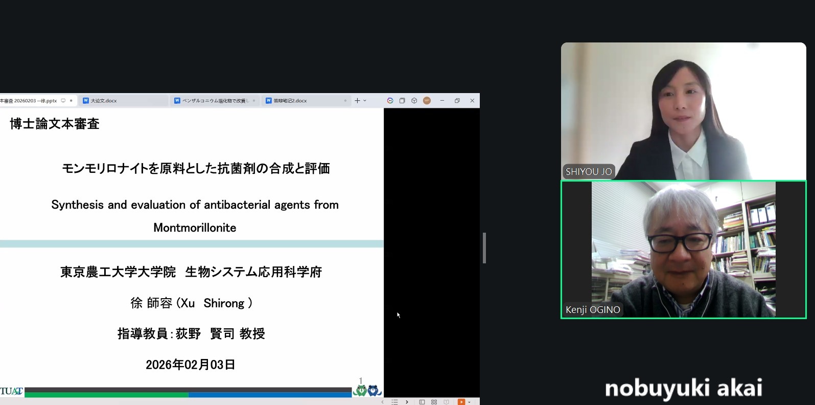This screenshot has height=405, width=815.
Task: Go to previous slide arrow
Action: coord(382,402)
